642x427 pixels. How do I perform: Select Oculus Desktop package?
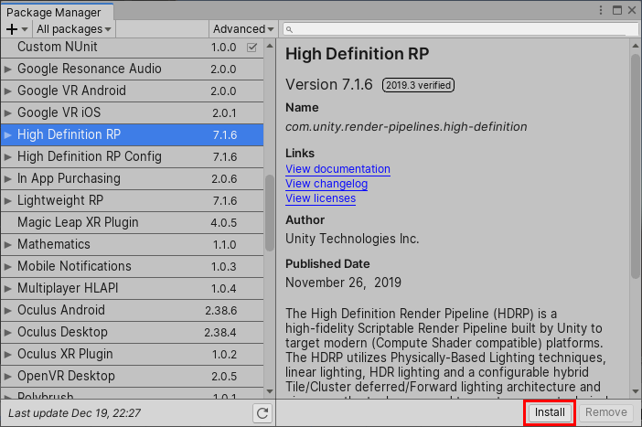tap(133, 333)
